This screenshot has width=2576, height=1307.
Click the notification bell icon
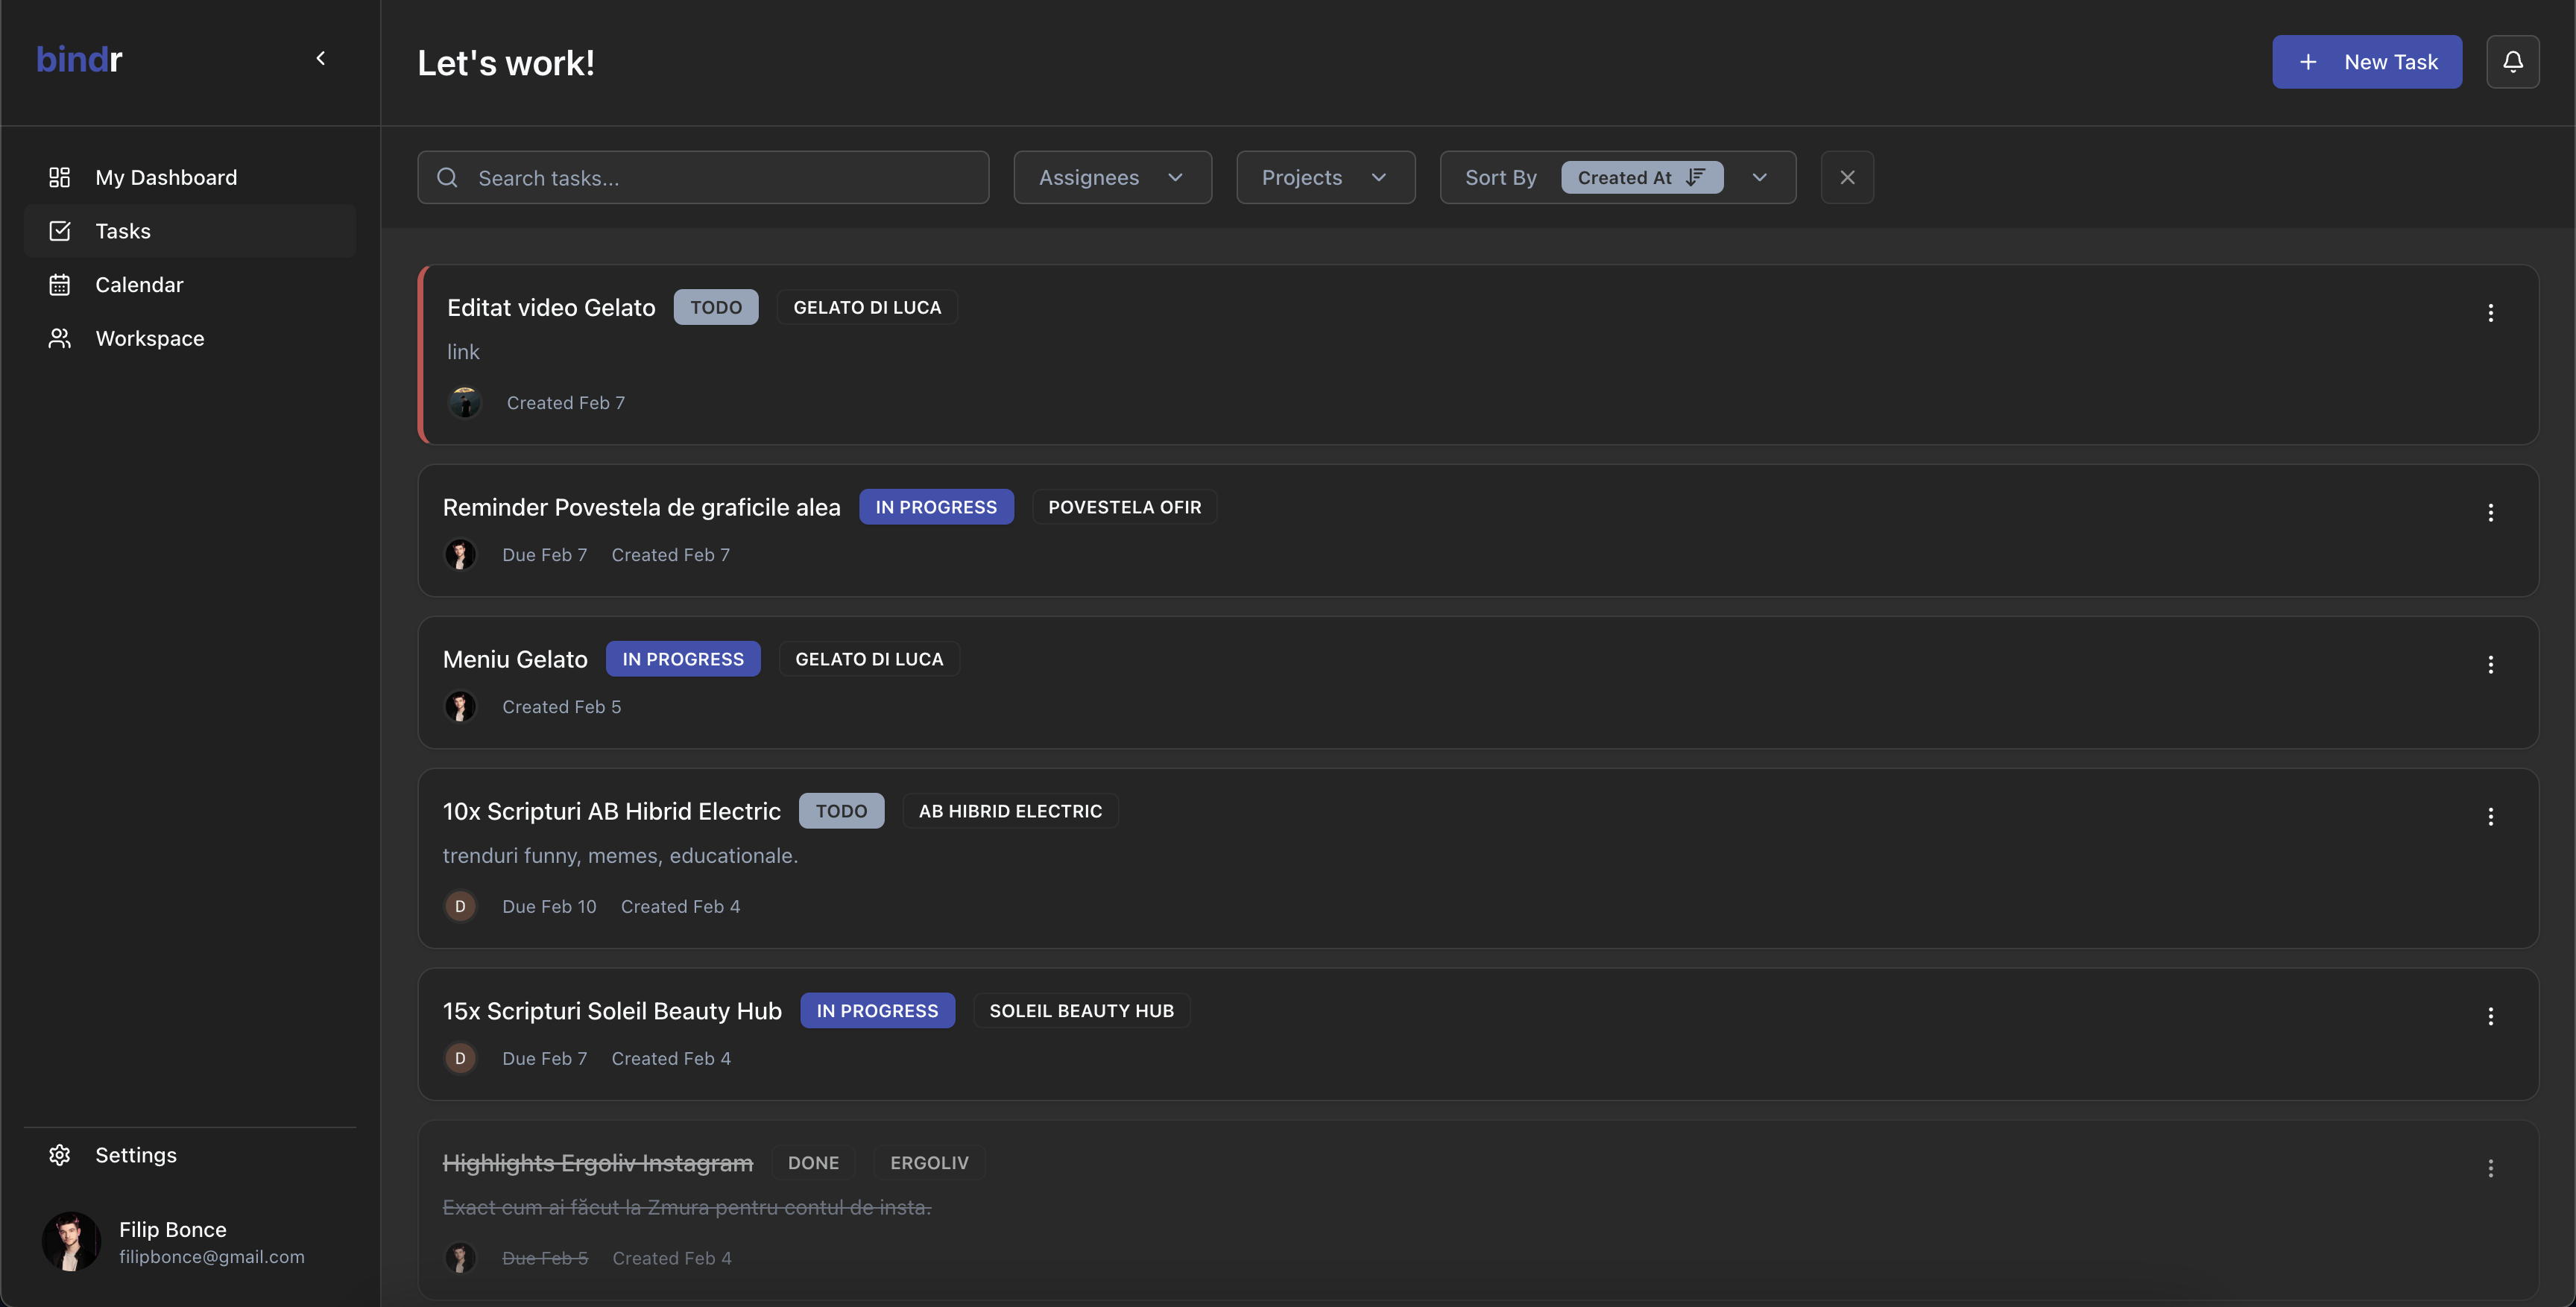pyautogui.click(x=2512, y=62)
